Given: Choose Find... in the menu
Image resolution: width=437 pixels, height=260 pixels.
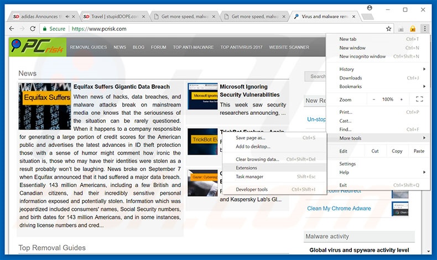Looking at the screenshot, I should pyautogui.click(x=378, y=129).
